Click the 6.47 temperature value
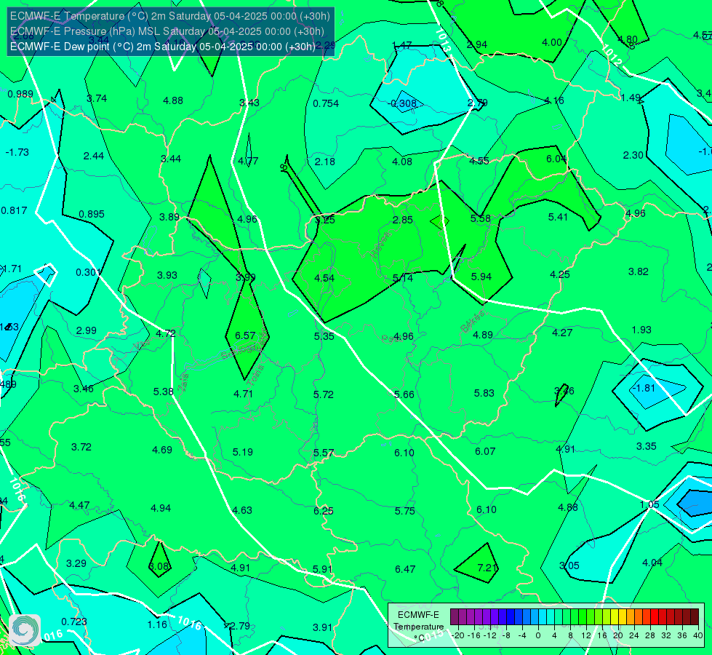Screen dimensions: 712x655 405,569
